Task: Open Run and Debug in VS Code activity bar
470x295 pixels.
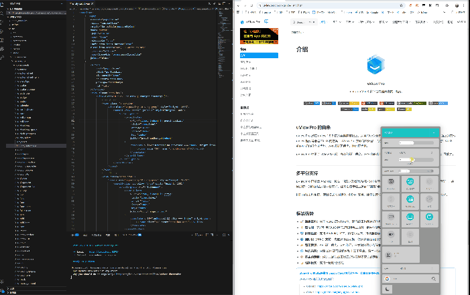Action: click(2, 31)
